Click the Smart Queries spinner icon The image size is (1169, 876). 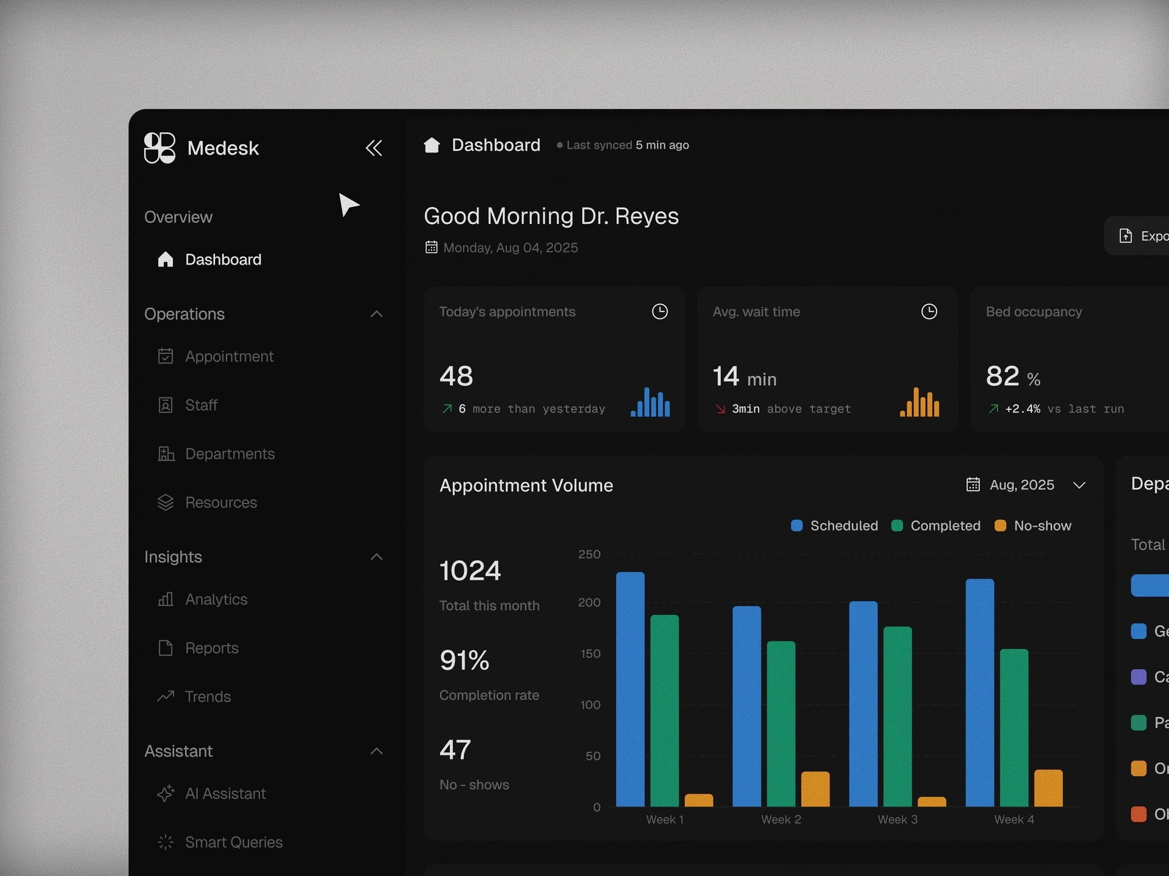click(x=166, y=842)
